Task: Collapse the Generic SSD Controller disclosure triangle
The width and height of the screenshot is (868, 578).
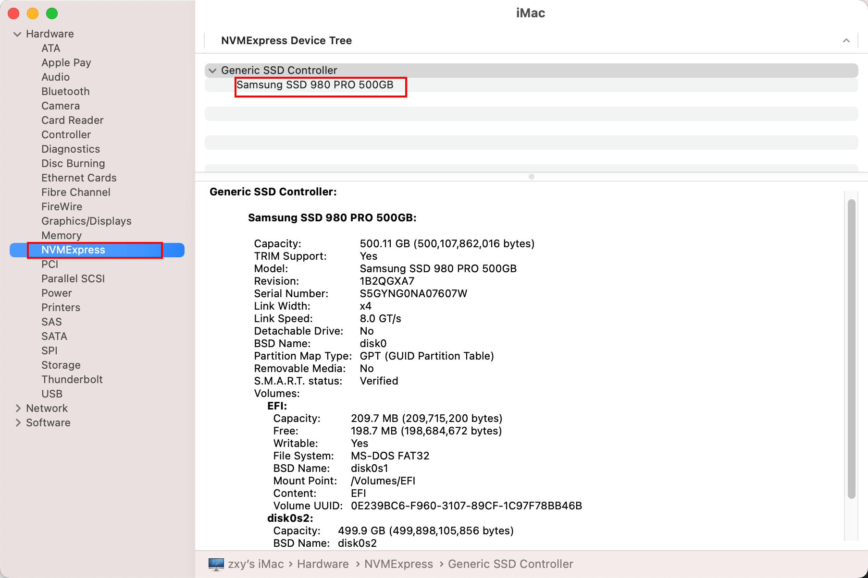Action: [x=212, y=71]
